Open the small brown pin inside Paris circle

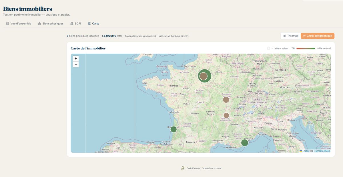pos(203,76)
